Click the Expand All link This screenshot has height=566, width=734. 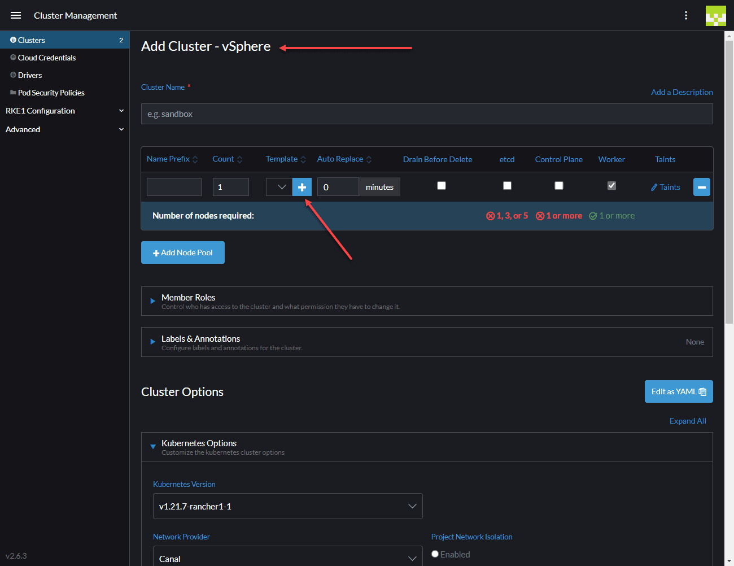point(688,421)
